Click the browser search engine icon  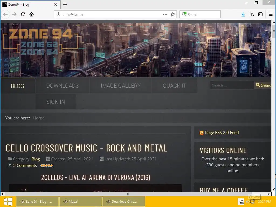[184, 14]
